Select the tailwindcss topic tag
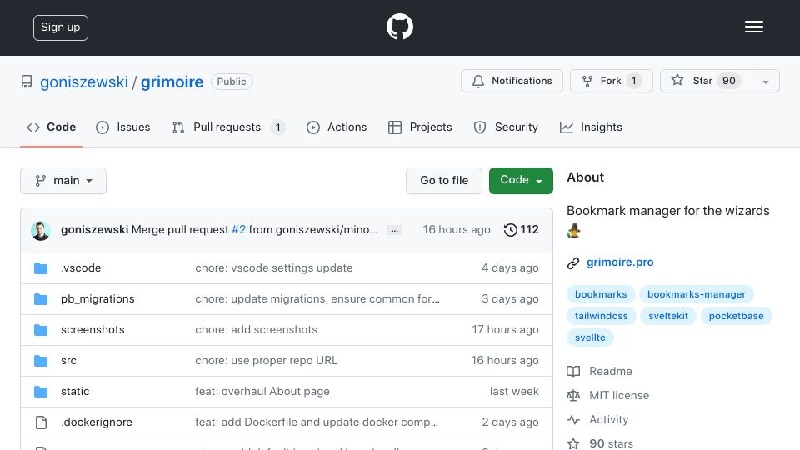Screen dimensions: 800x450 602,316
